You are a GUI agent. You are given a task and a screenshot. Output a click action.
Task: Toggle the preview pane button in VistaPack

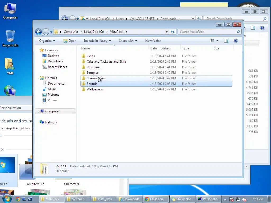point(226,41)
